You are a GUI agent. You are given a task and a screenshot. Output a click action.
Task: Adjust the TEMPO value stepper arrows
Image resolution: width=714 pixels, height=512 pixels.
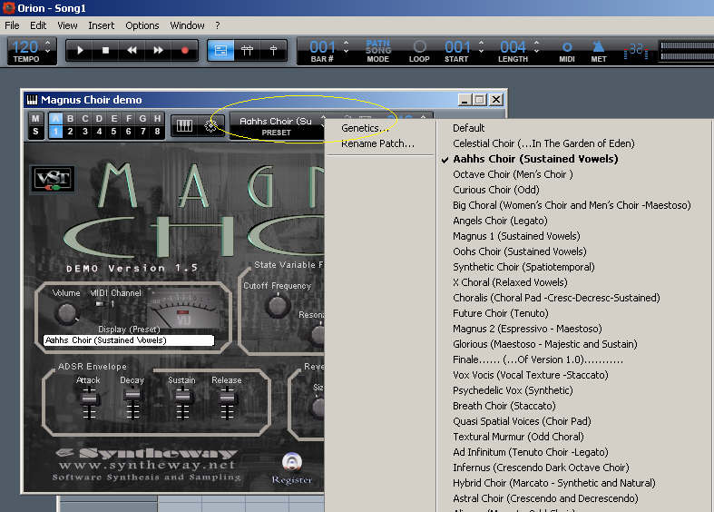48,46
